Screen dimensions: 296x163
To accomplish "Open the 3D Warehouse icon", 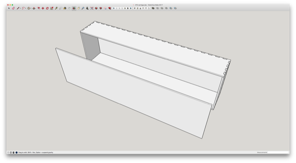I will (x=96, y=8).
